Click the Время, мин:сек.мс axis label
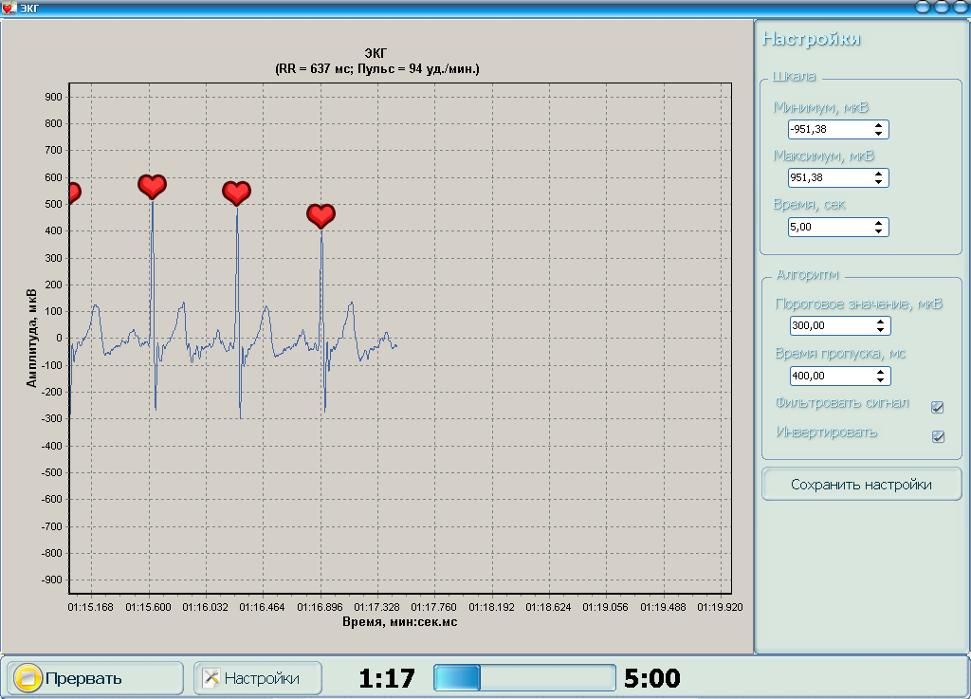The width and height of the screenshot is (971, 699). tap(400, 621)
